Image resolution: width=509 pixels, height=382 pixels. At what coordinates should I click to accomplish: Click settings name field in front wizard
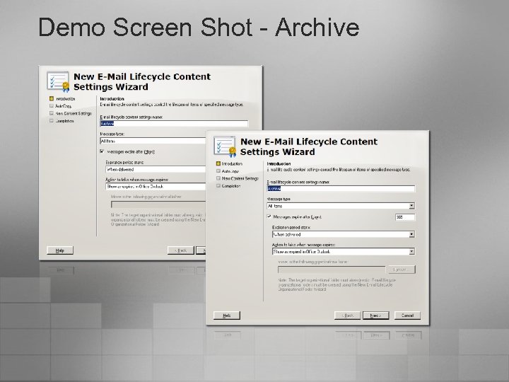point(341,189)
